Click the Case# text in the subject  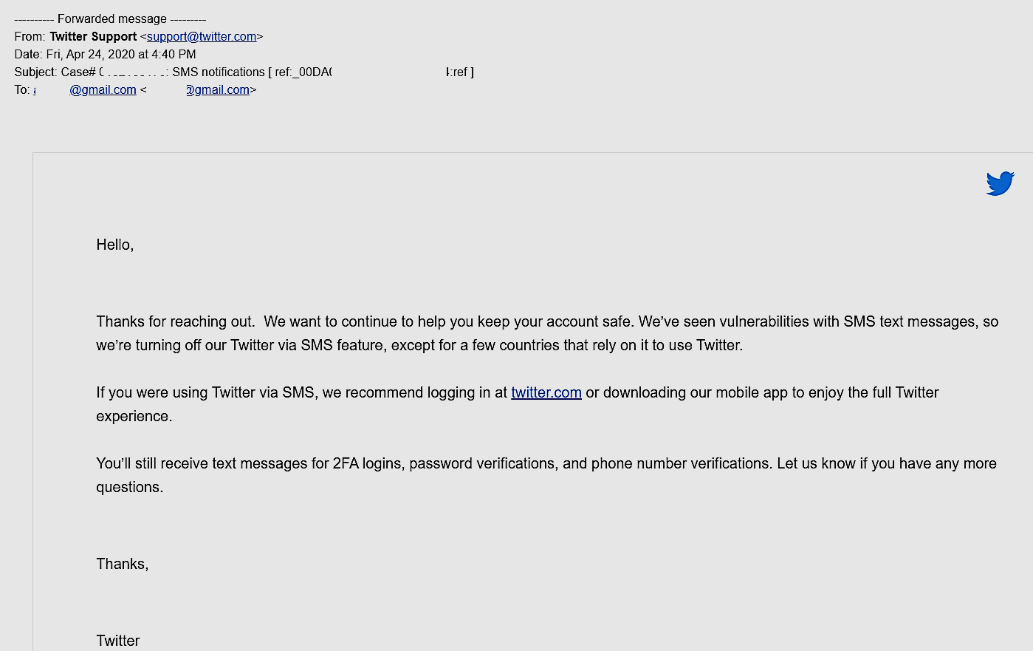click(x=78, y=72)
